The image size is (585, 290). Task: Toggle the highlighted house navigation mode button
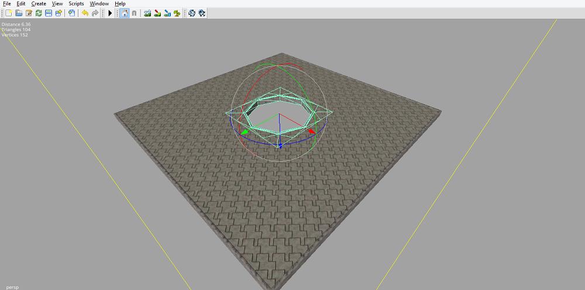124,13
